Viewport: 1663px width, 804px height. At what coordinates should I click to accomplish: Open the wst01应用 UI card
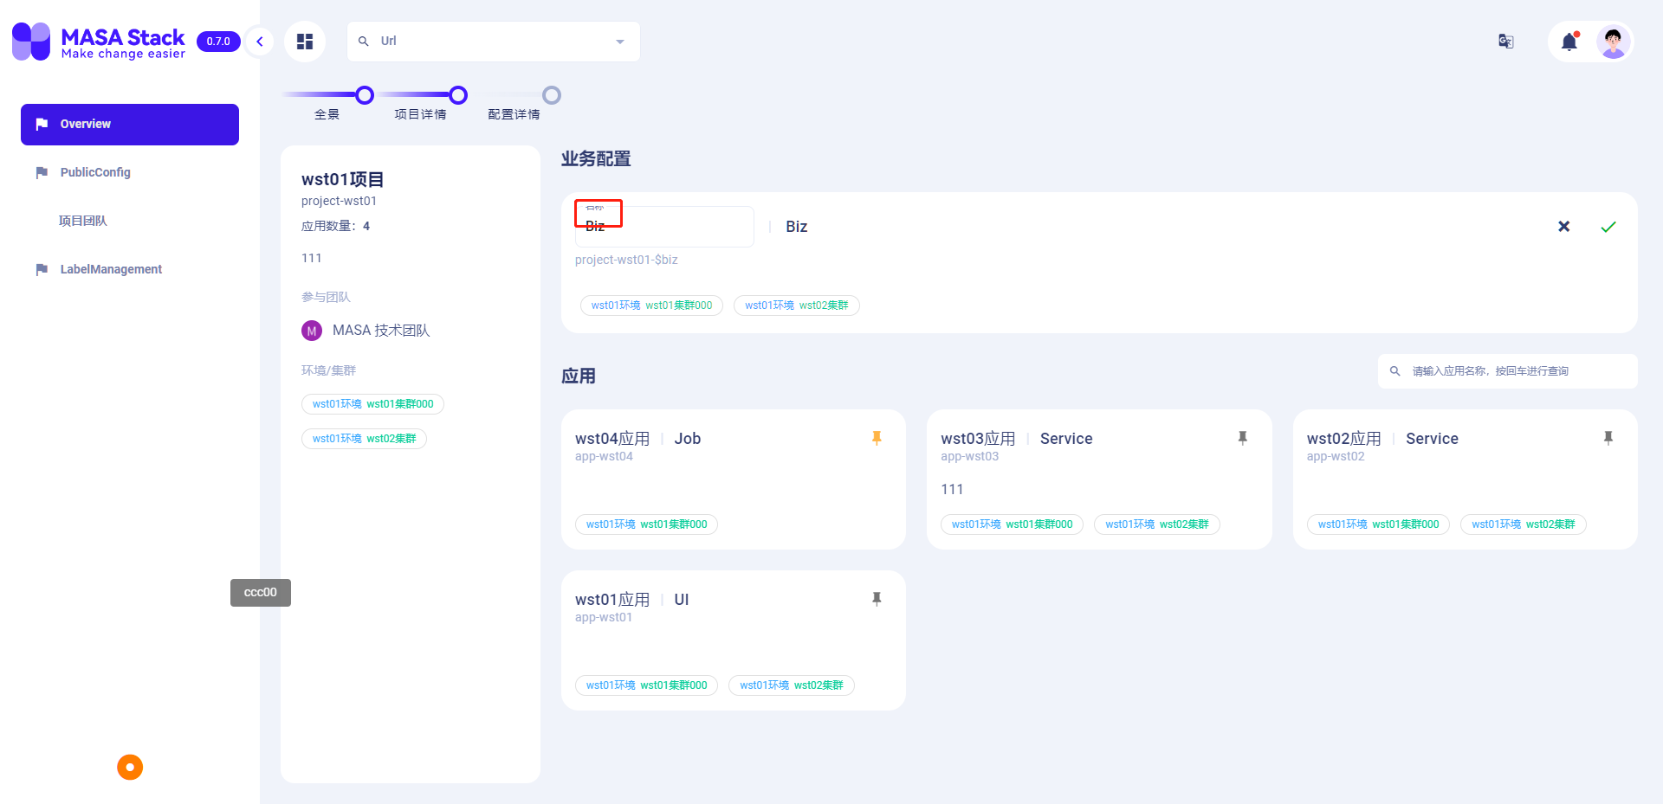pos(734,640)
